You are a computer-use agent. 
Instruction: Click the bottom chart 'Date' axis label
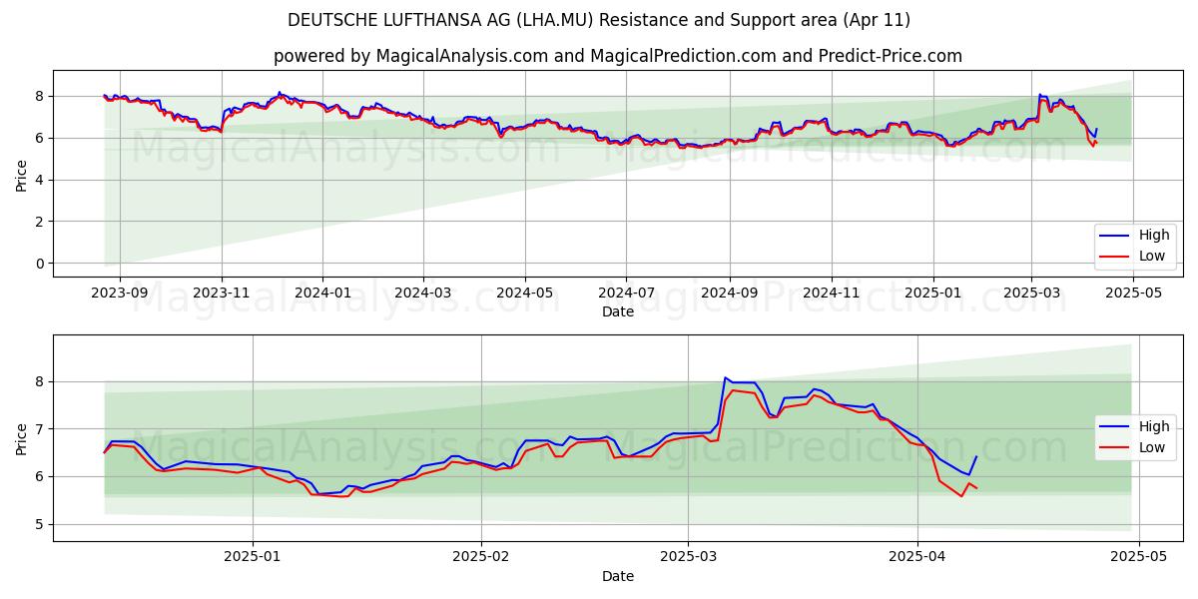(618, 576)
